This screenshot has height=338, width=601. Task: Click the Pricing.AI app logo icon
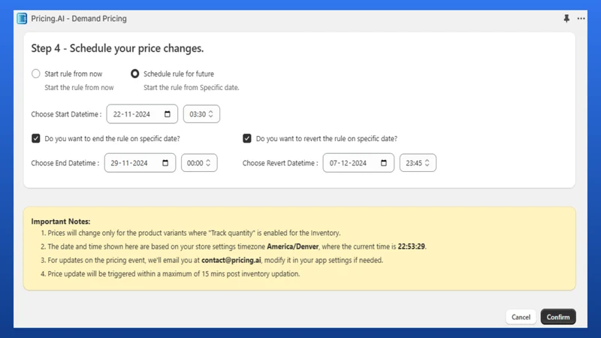(22, 18)
